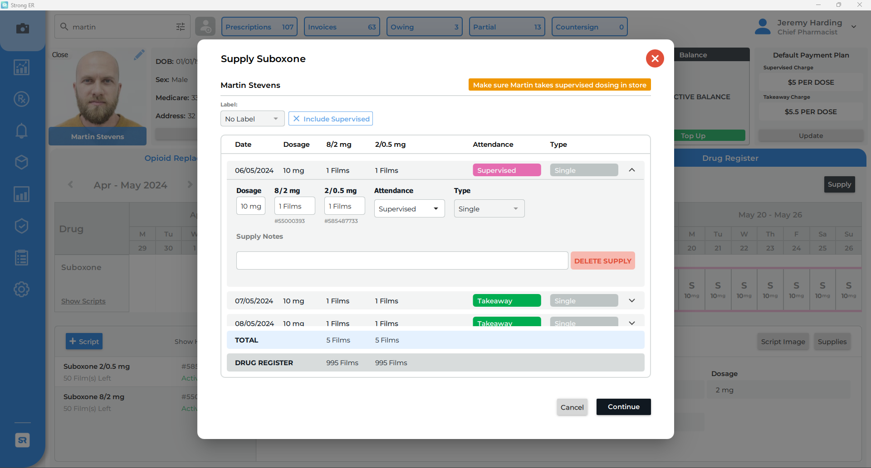
Task: Open the Prescriptions Rx sidebar icon
Action: pyautogui.click(x=21, y=99)
